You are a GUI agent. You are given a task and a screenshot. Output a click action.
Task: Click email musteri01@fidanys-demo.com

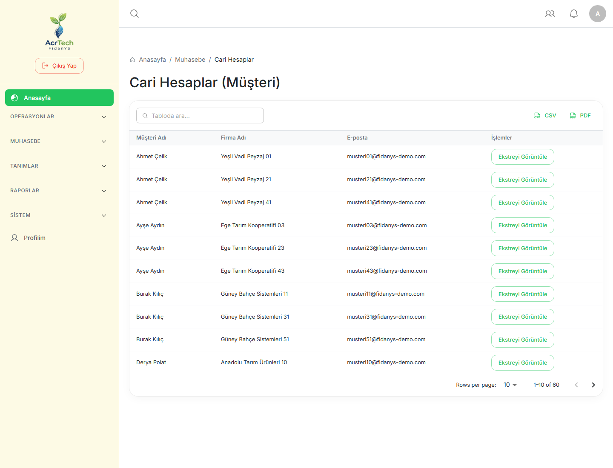pos(386,157)
